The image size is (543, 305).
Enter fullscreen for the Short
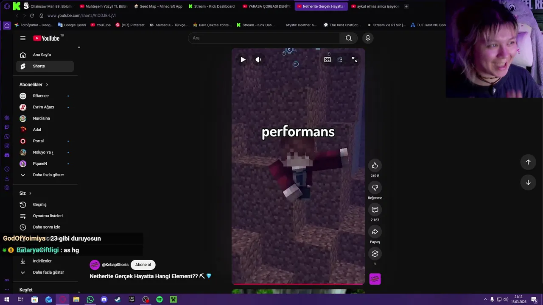(x=355, y=60)
